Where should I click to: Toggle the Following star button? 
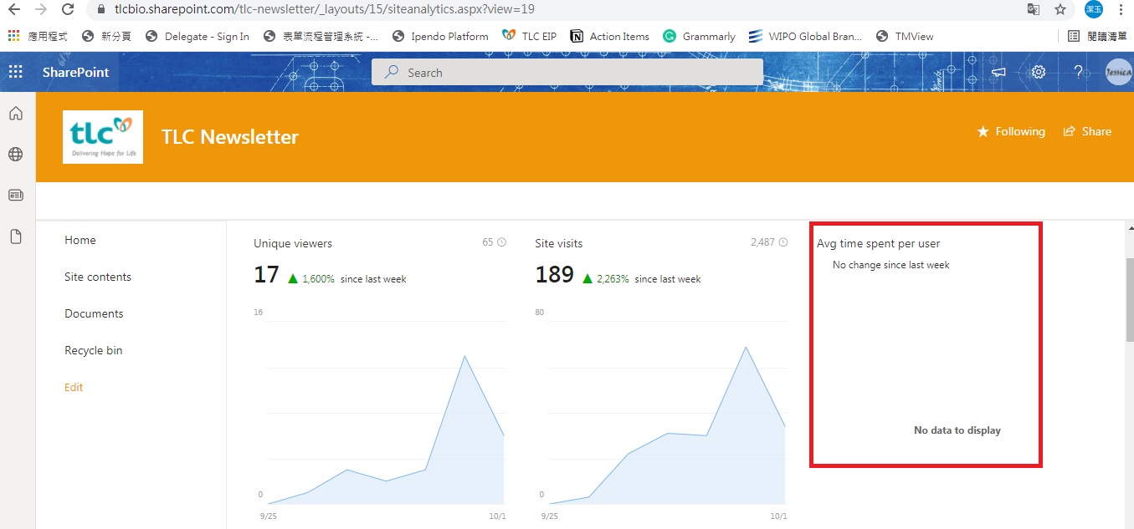(x=1011, y=131)
